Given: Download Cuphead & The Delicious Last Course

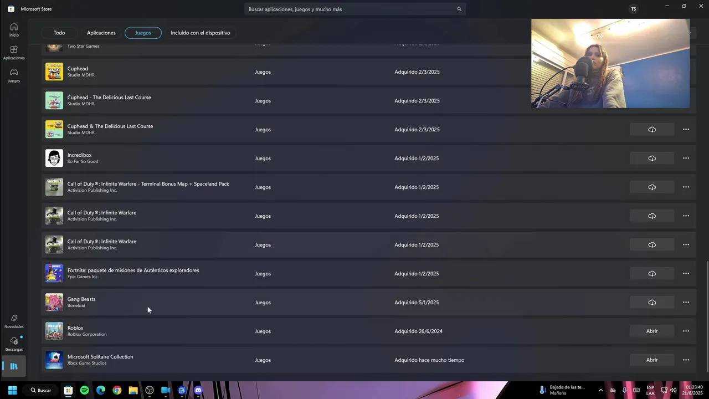Looking at the screenshot, I should tap(652, 130).
